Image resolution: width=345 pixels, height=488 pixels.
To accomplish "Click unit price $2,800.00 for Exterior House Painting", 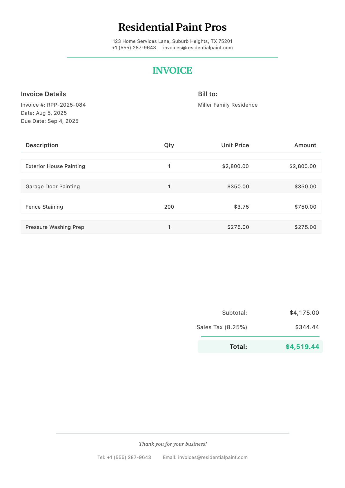I will [235, 166].
